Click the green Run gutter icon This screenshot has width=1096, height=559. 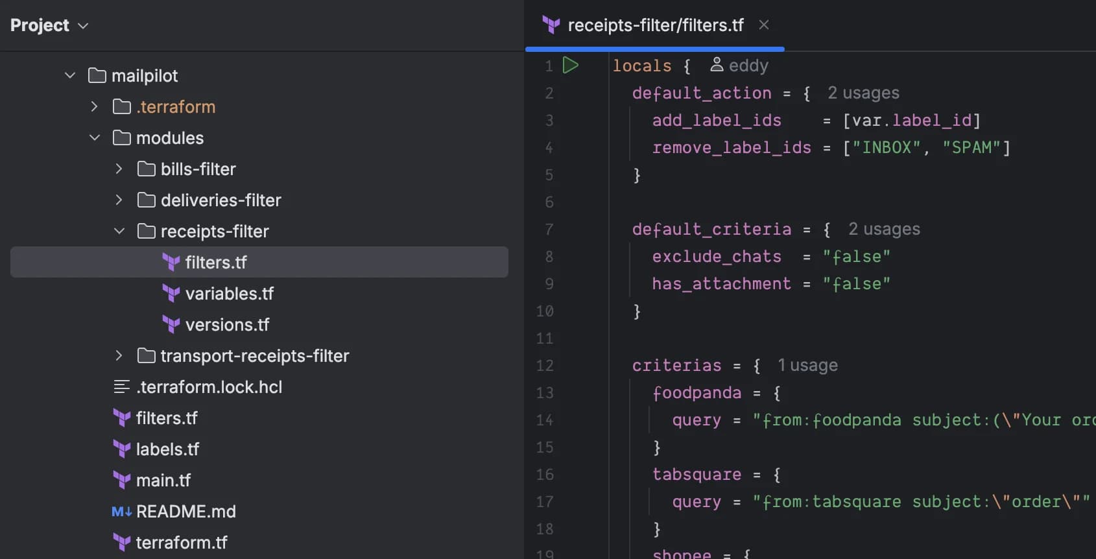tap(570, 65)
